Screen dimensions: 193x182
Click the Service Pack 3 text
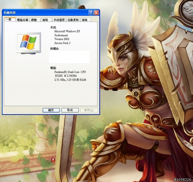tap(62, 43)
